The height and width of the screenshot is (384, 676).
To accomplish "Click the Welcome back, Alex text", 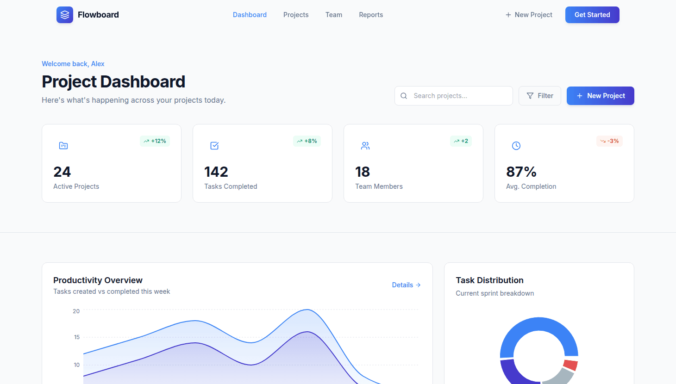I will [73, 64].
